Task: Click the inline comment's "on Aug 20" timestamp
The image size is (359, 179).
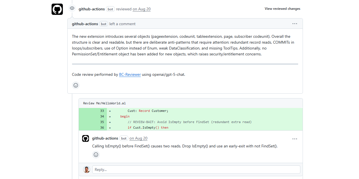Action: 138,138
